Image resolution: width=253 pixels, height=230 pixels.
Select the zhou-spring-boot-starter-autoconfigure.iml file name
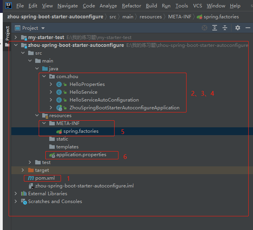[x=84, y=186]
